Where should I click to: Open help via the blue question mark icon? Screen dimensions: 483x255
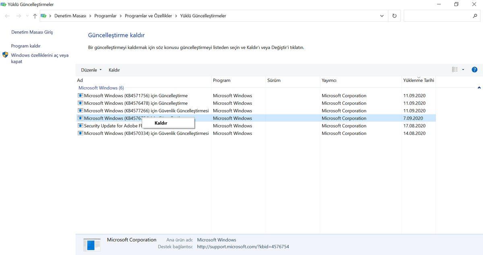pos(474,69)
